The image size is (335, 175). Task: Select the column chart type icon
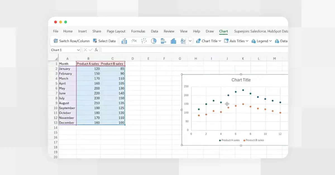click(x=124, y=41)
